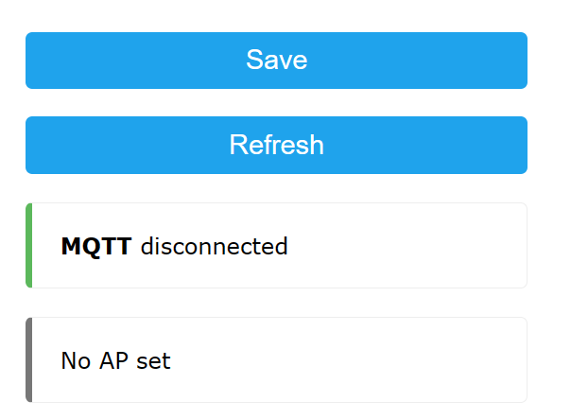Image resolution: width=588 pixels, height=419 pixels.
Task: Click empty area right of No AP set text
Action: pyautogui.click(x=350, y=359)
